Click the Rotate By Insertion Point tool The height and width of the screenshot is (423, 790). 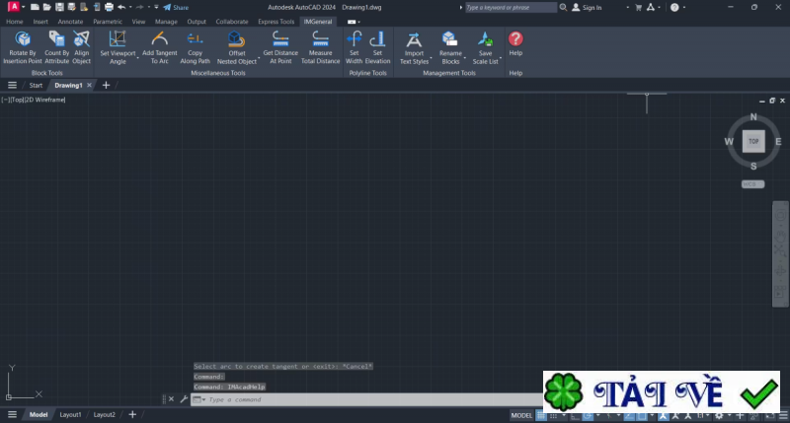pos(22,46)
